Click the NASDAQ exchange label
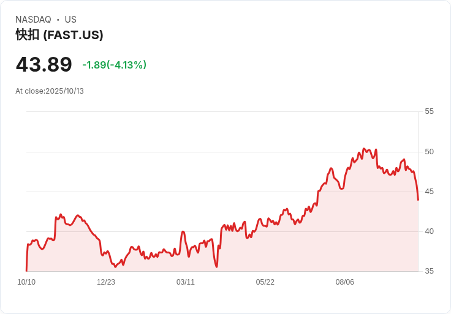Image resolution: width=451 pixels, height=314 pixels. 33,20
